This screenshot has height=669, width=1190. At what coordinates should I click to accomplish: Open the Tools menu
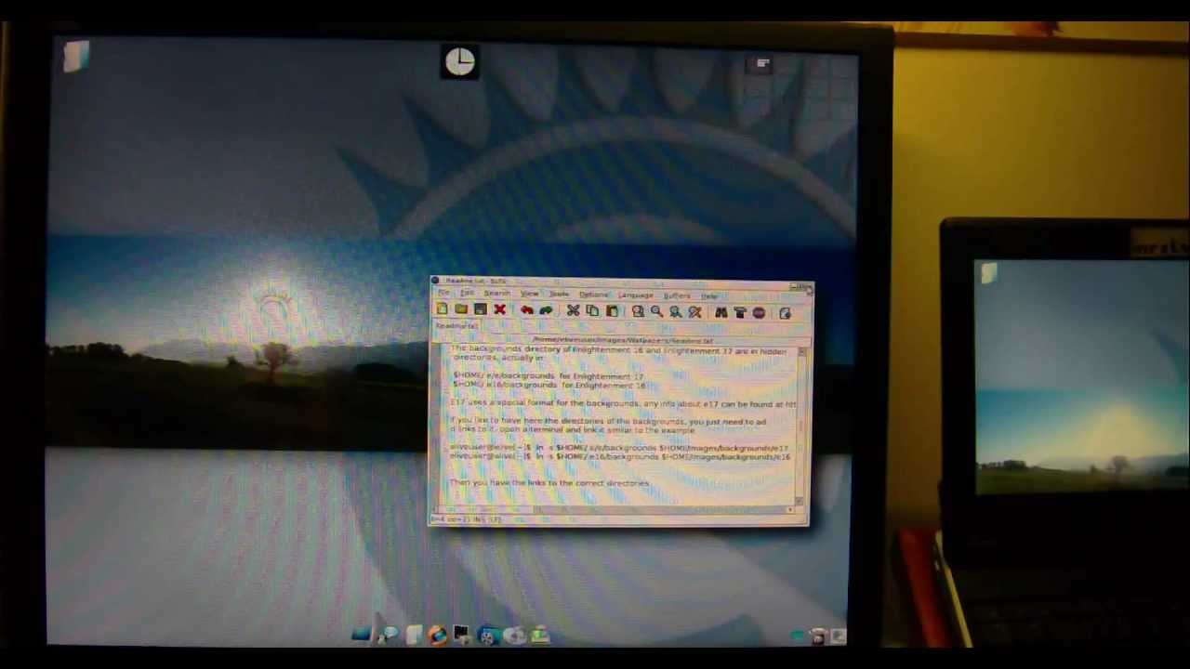tap(559, 294)
